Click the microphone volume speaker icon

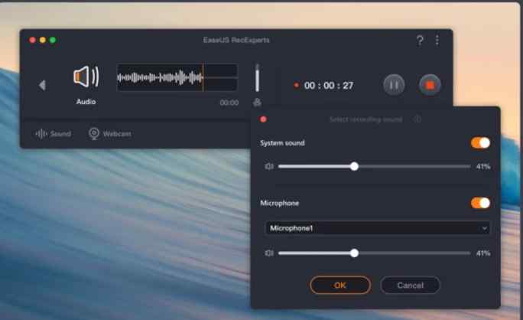pyautogui.click(x=269, y=253)
